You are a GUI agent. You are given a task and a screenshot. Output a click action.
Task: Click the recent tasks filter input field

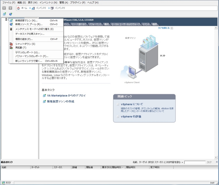(x=195, y=162)
